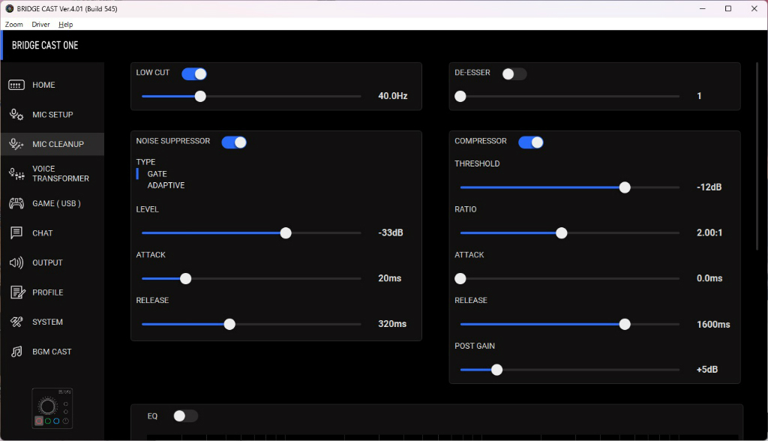The width and height of the screenshot is (768, 441).
Task: Open the Zoom menu
Action: [x=13, y=25]
